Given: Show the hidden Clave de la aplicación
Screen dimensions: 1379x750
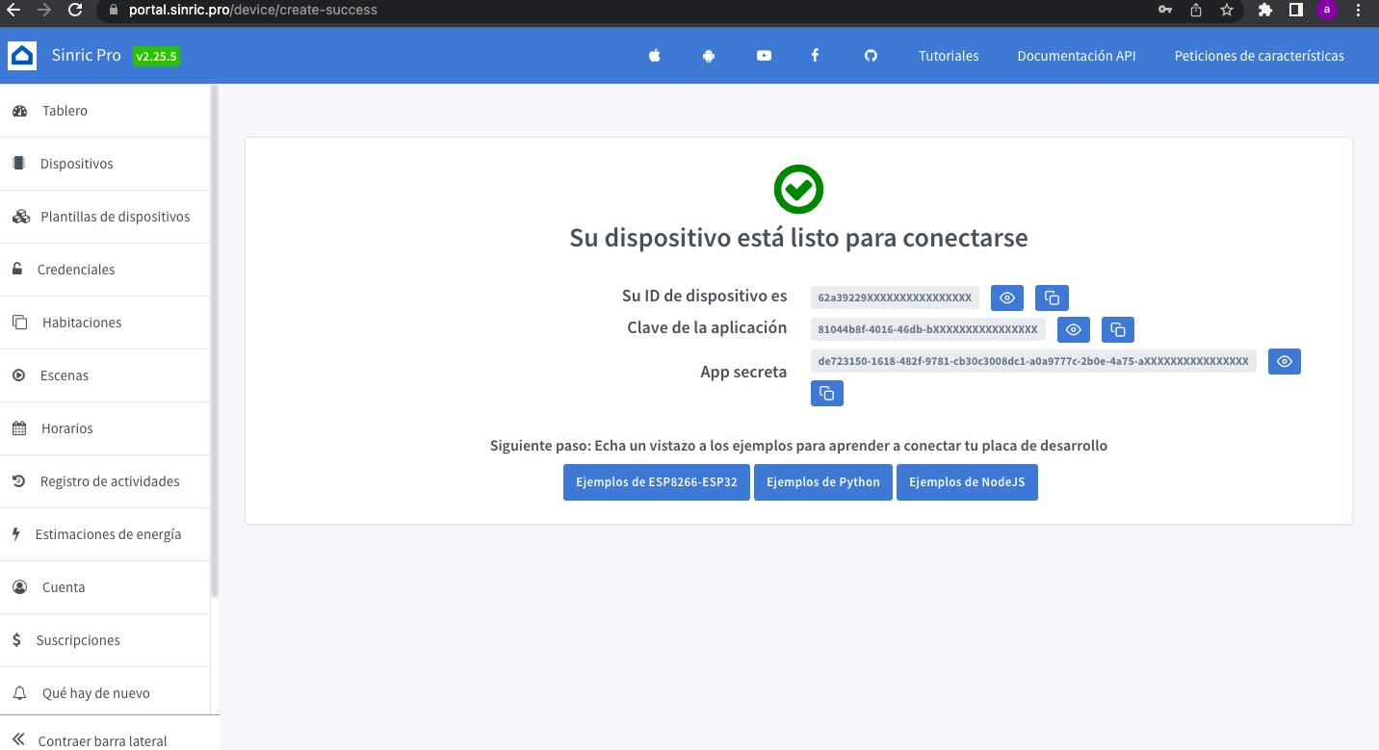Looking at the screenshot, I should pos(1073,330).
